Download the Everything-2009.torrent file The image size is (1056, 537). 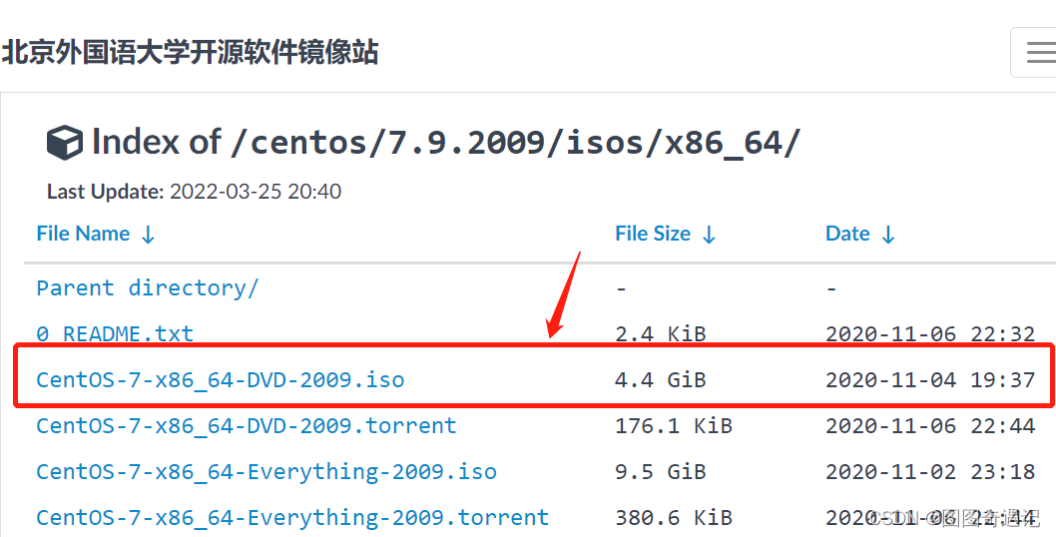tap(291, 517)
